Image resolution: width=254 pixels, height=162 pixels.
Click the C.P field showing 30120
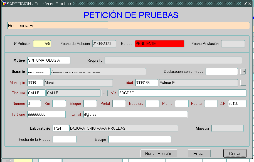point(237,103)
